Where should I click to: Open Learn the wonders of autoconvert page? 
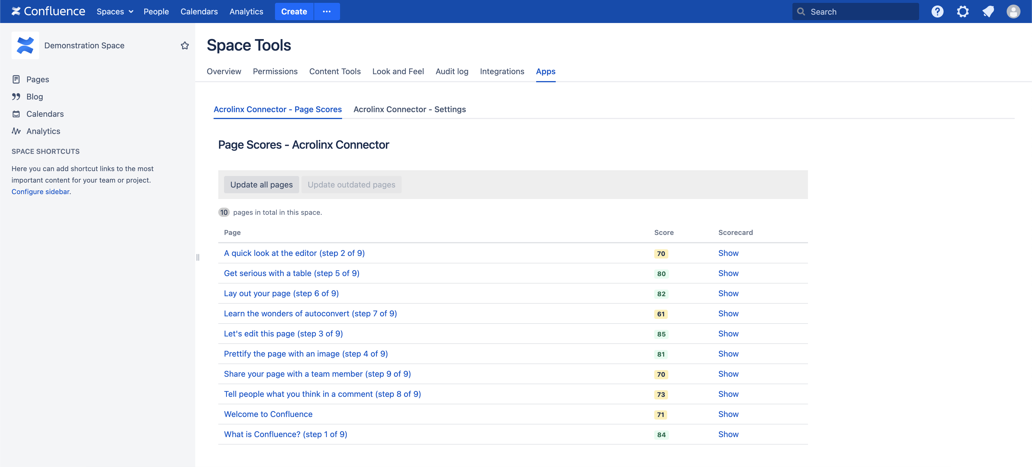pyautogui.click(x=310, y=313)
